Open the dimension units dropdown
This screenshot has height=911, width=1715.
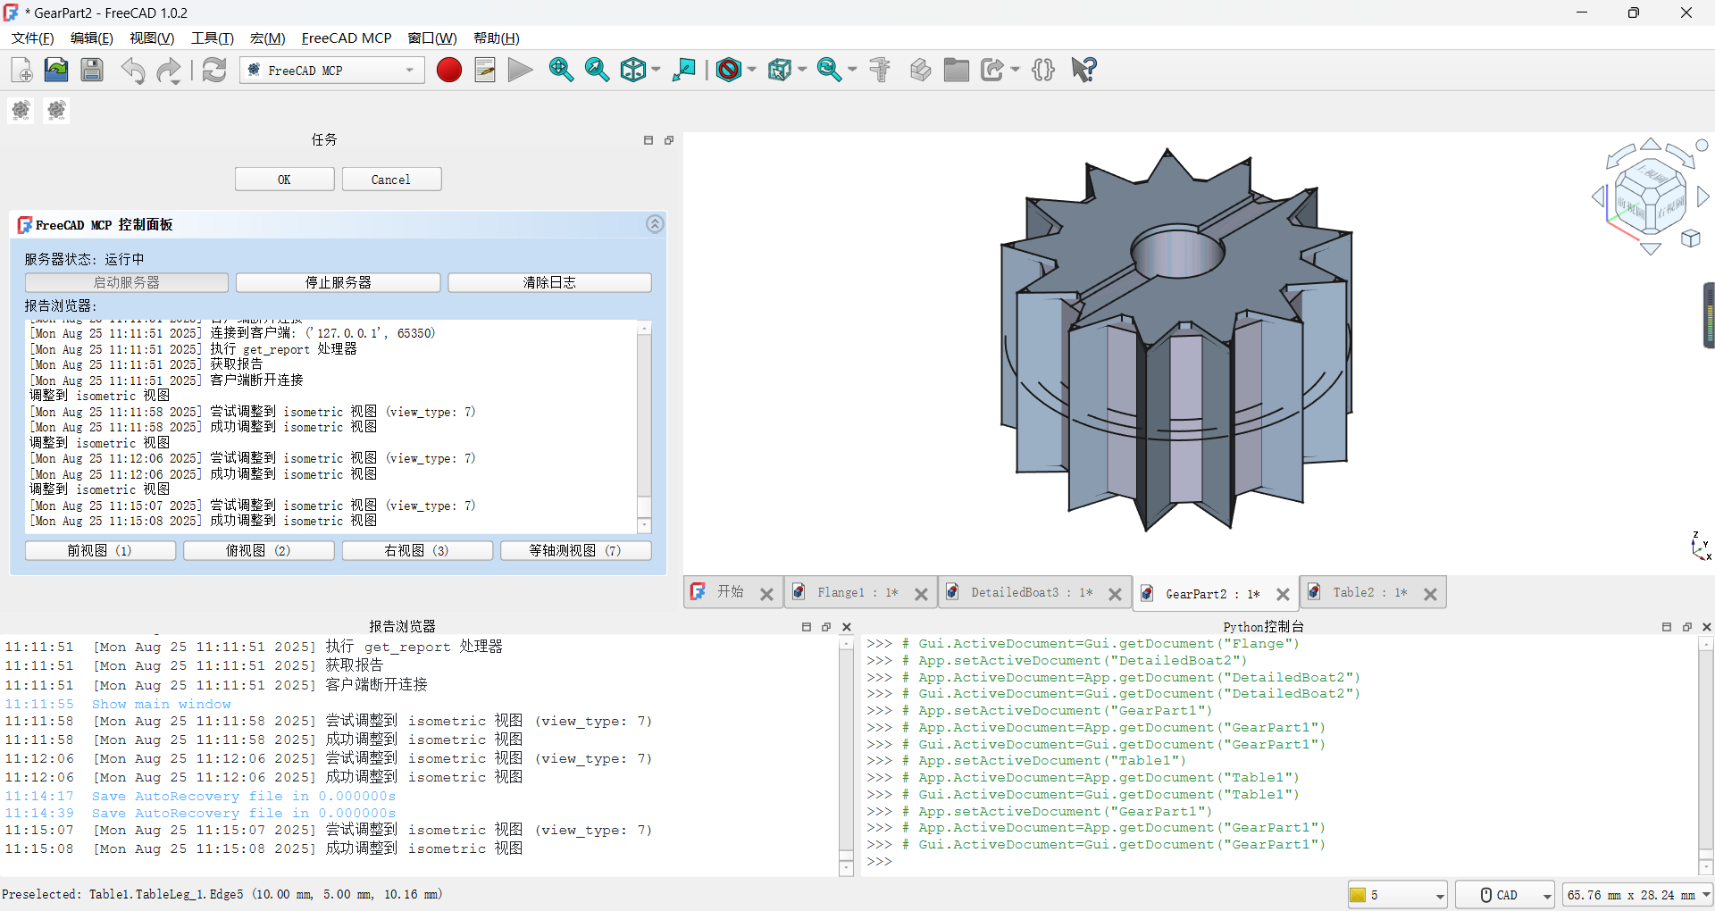[1637, 895]
